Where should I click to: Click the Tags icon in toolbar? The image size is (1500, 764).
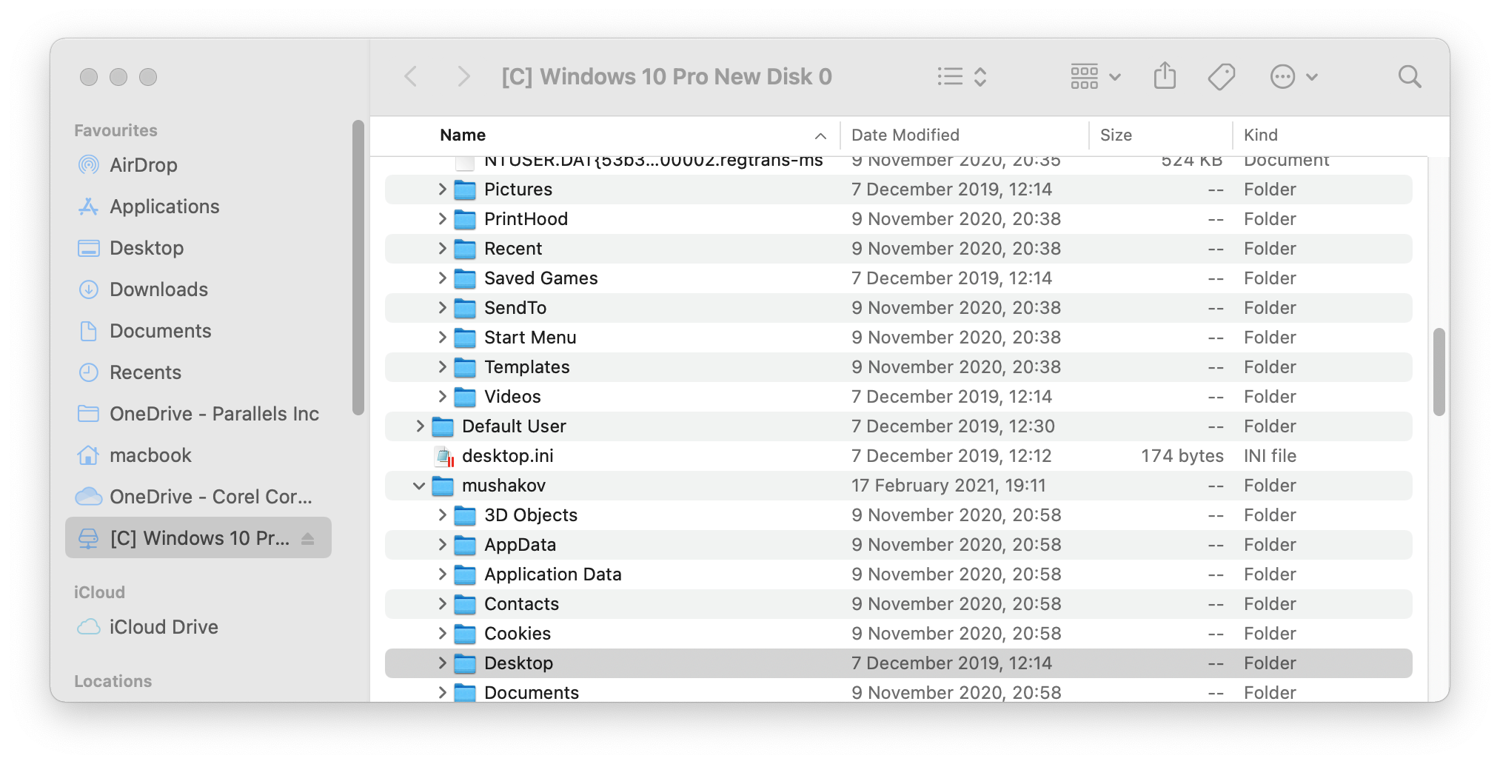click(x=1221, y=76)
